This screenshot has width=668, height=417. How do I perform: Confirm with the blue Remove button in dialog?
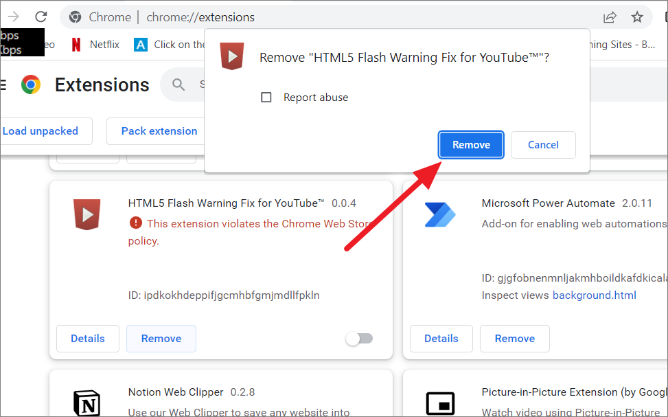(471, 145)
